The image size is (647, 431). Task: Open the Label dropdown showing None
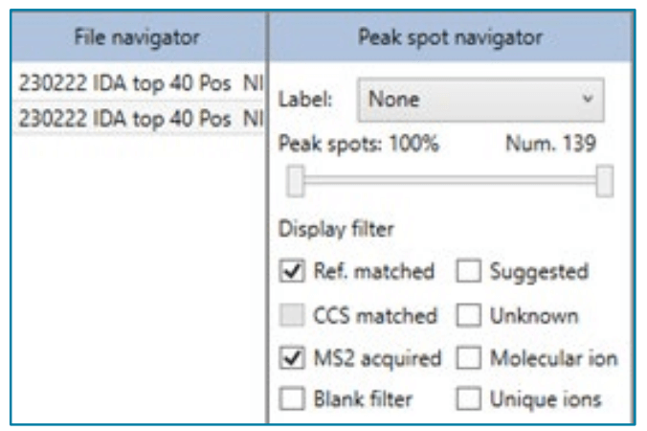click(479, 100)
